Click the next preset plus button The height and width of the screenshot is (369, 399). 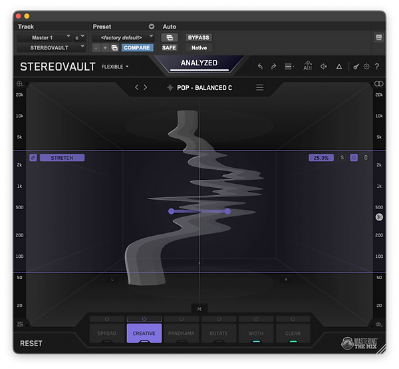(x=105, y=48)
